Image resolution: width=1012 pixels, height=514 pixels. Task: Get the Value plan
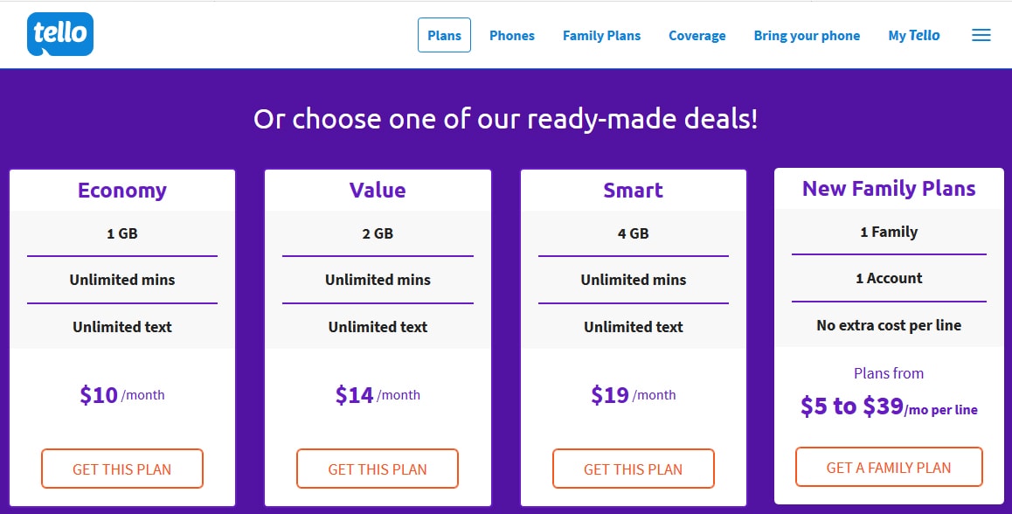(x=378, y=469)
